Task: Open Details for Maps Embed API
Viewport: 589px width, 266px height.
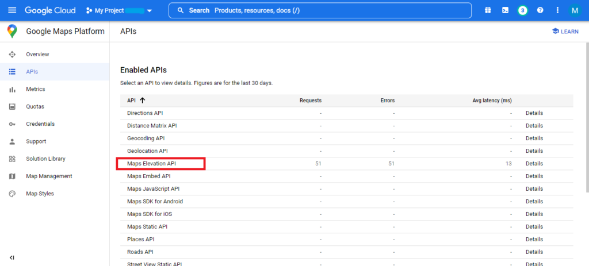Action: (x=534, y=176)
